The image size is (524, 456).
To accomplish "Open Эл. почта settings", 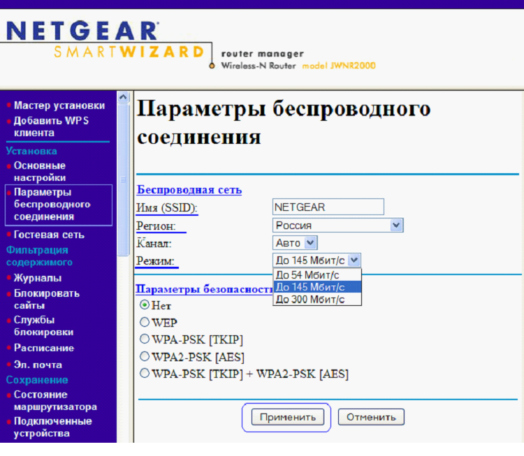I will click(38, 365).
